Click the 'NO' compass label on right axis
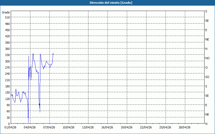This screenshot has height=134, width=215. (x=207, y=58)
